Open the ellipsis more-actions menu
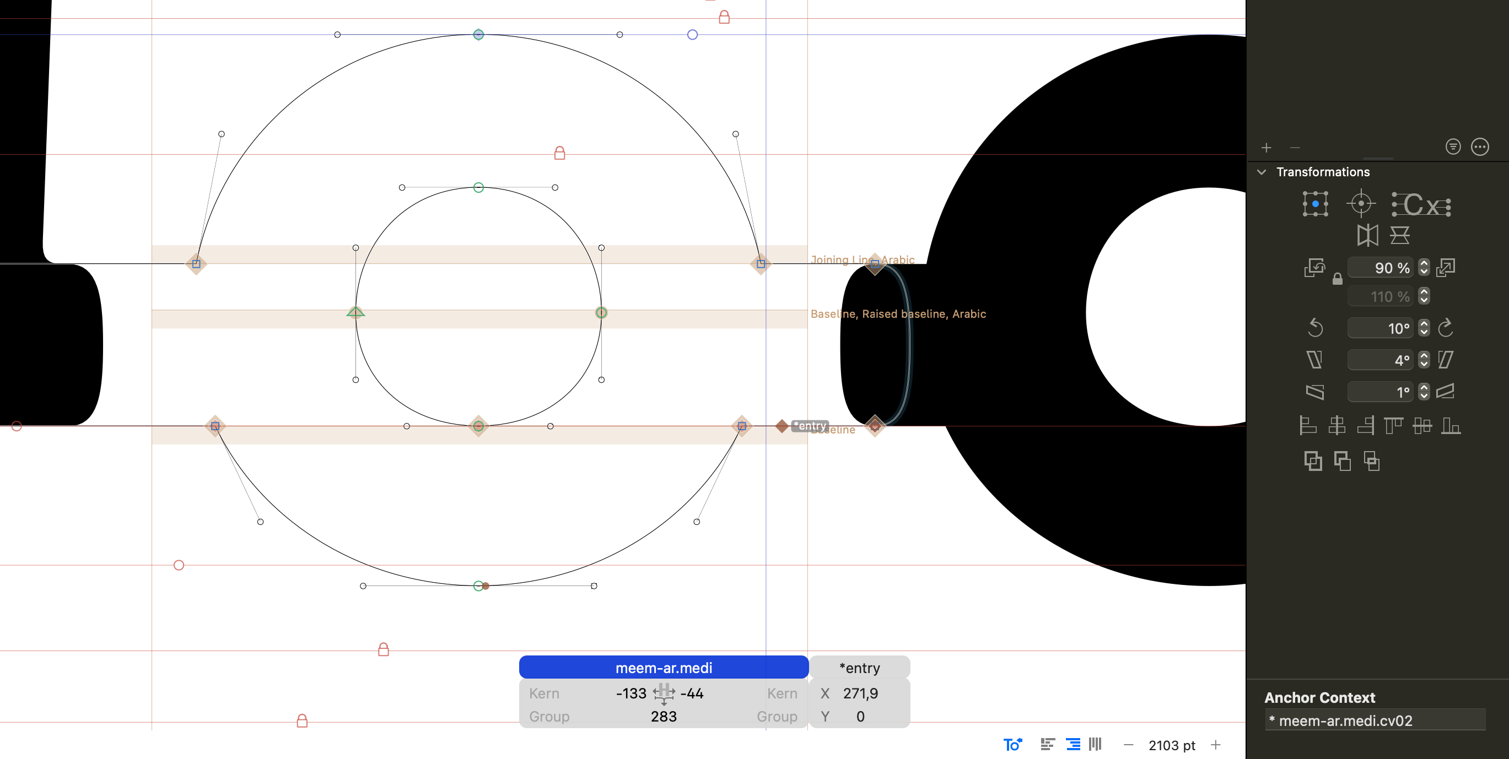Viewport: 1509px width, 759px height. coord(1480,147)
